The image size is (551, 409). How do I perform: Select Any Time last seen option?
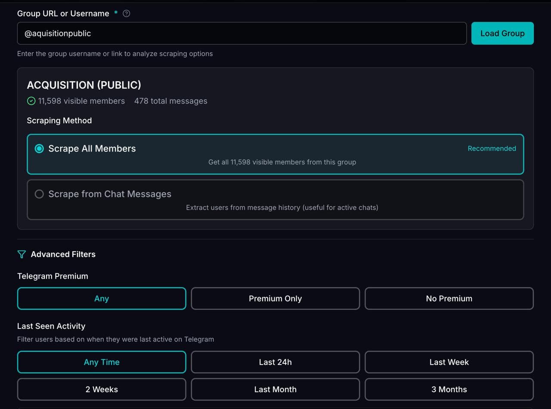pos(102,362)
